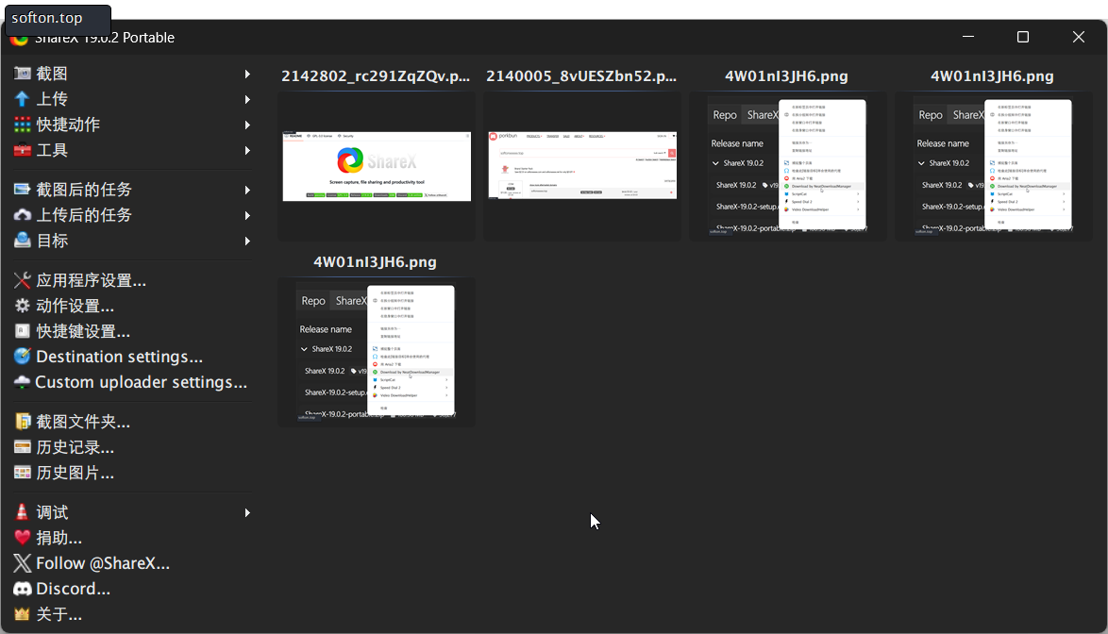The height and width of the screenshot is (634, 1108).
Task: Click the X logo icon beside Follow @ShareX
Action: tap(23, 562)
